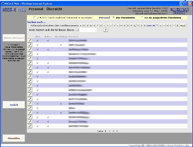Click the 'Neues Personal' button

tap(14, 38)
